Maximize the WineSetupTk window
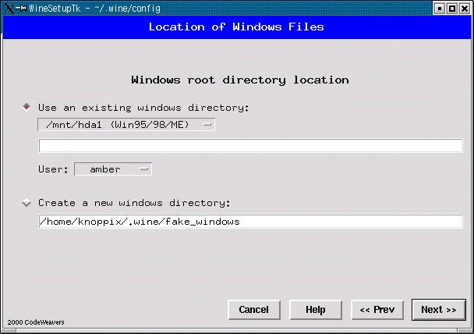The image size is (474, 334). pyautogui.click(x=452, y=9)
